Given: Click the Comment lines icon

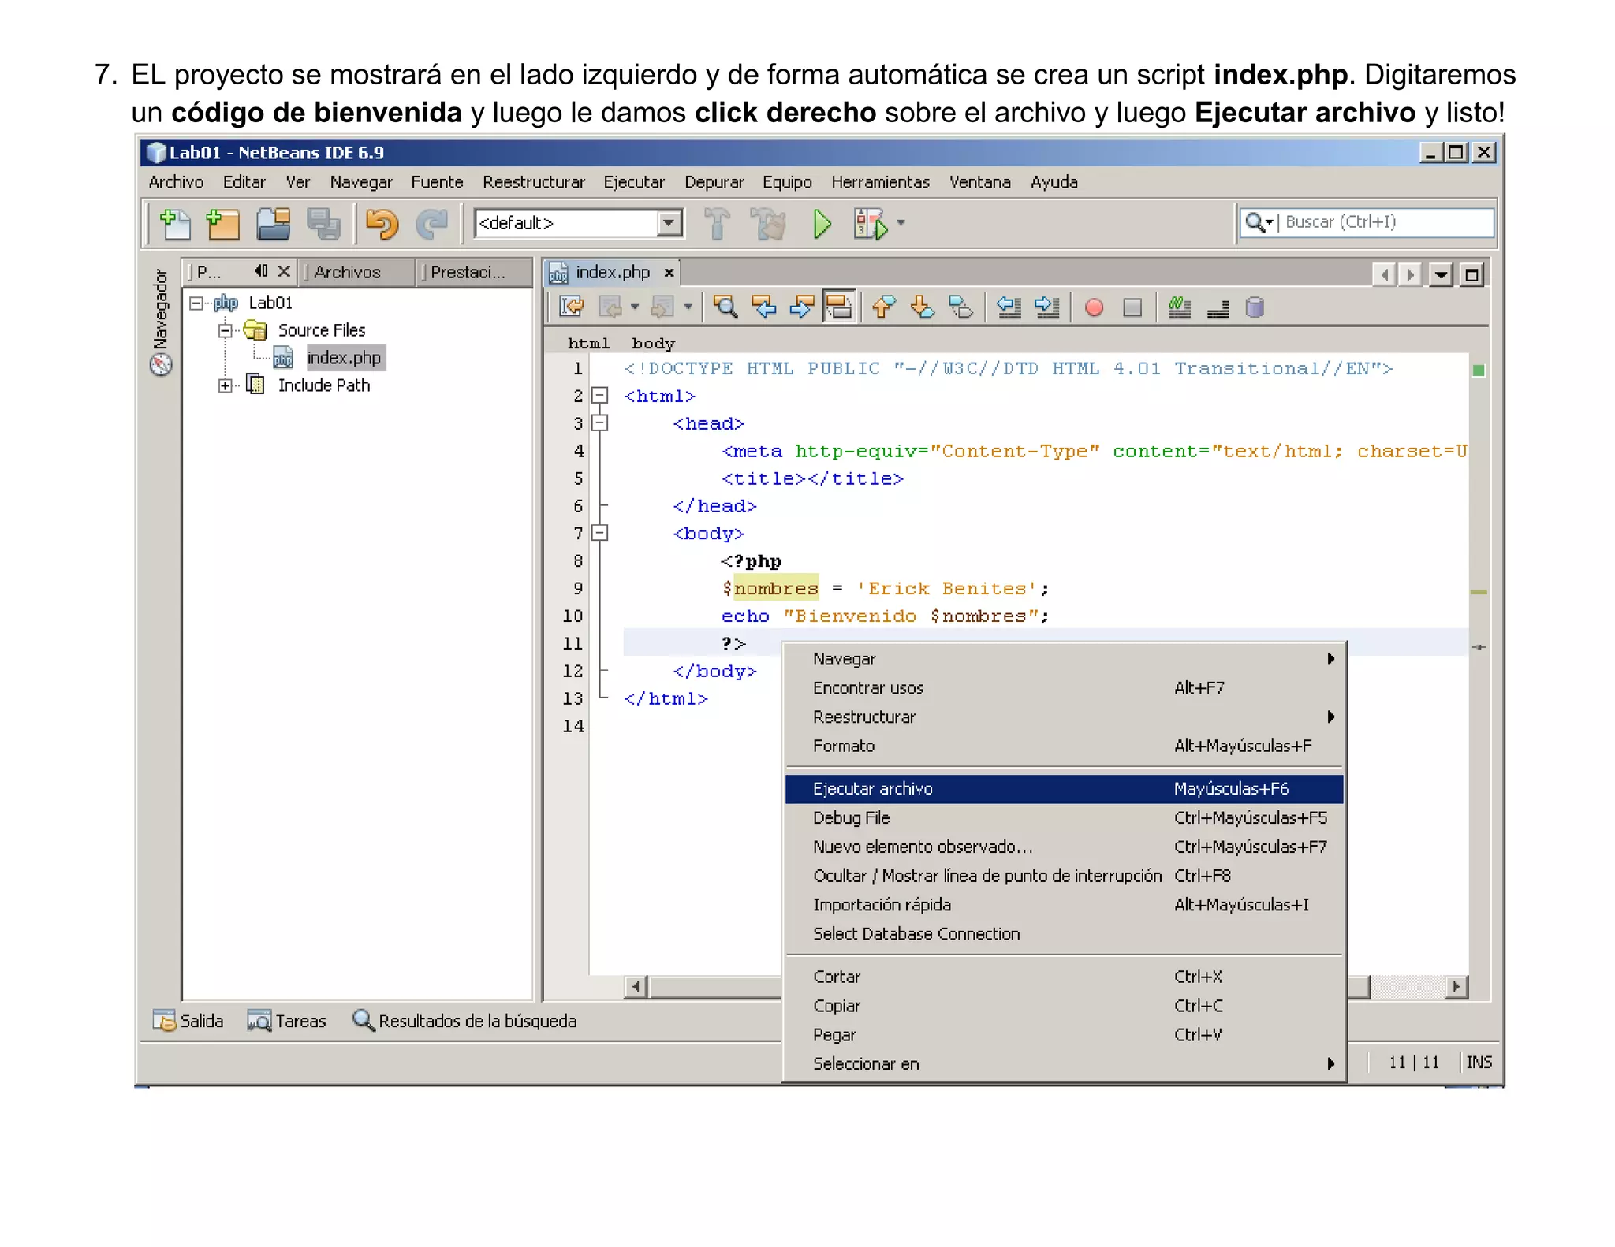Looking at the screenshot, I should [1180, 307].
